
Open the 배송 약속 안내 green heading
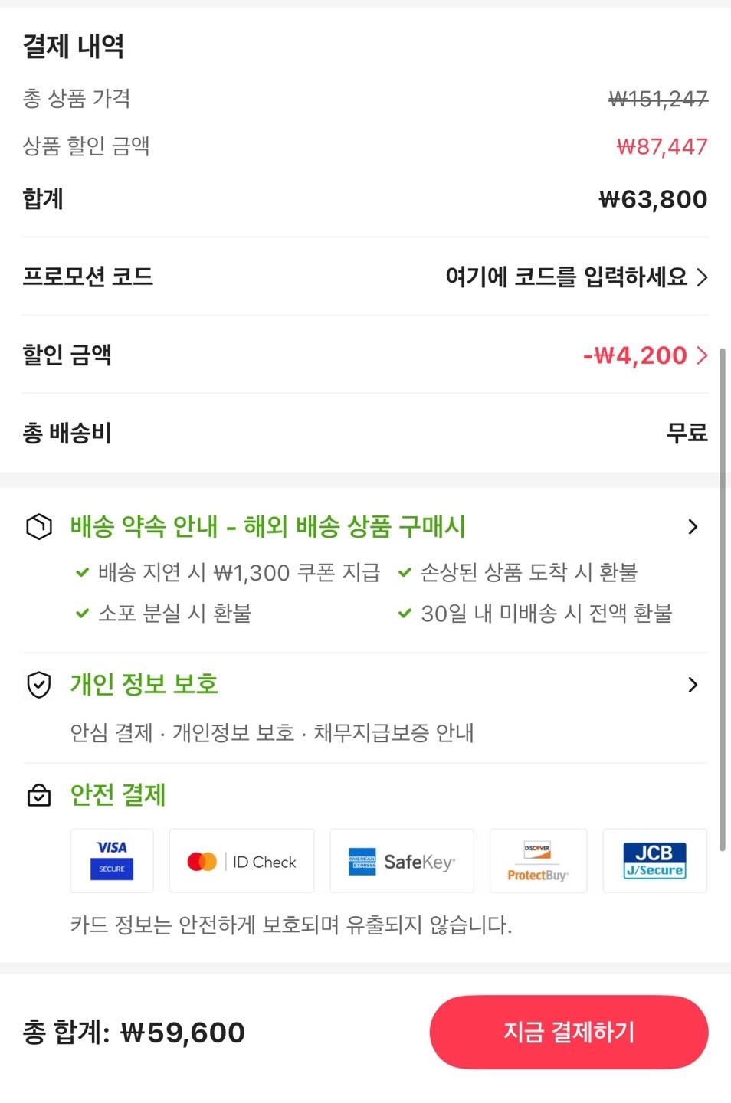pyautogui.click(x=267, y=526)
